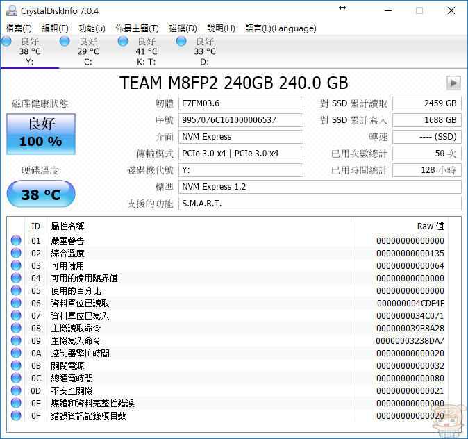468x439 pixels.
Task: Click the 屬性名稱 column header
Action: 67,226
